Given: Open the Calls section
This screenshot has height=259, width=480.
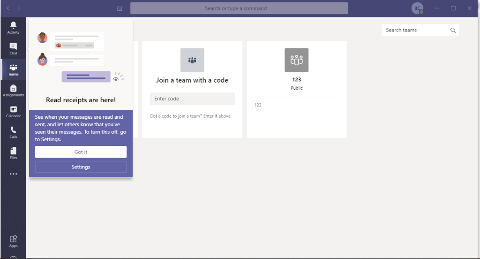Looking at the screenshot, I should pyautogui.click(x=13, y=132).
